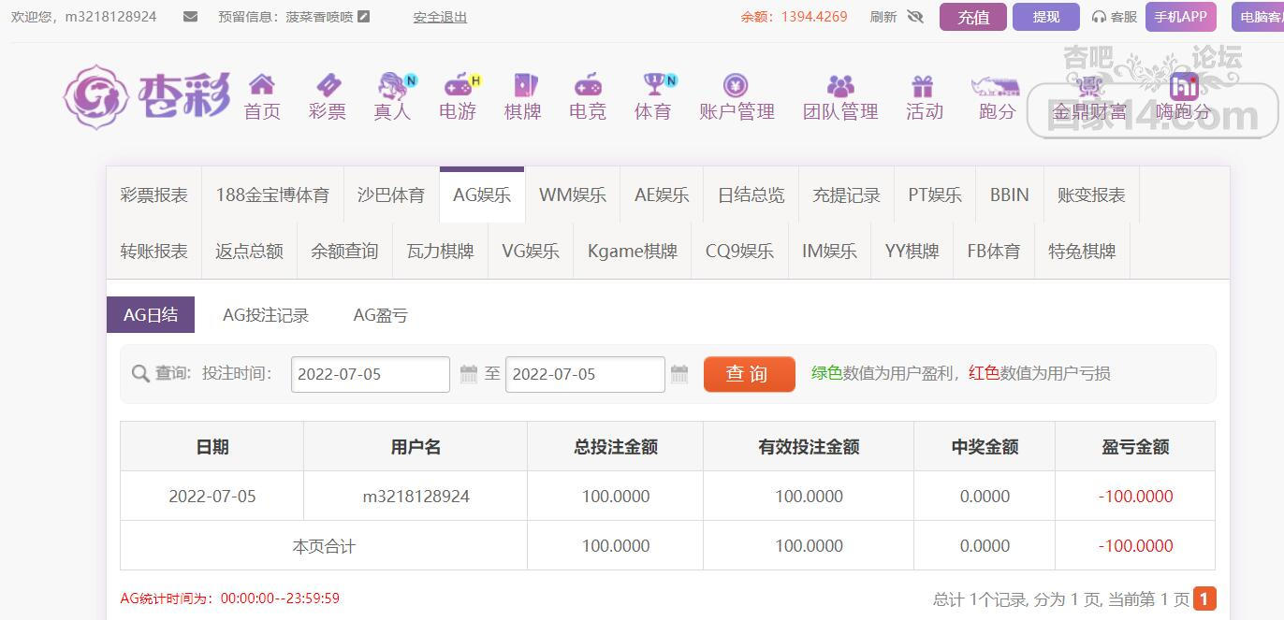
Task: Toggle balance visibility eye icon
Action: pos(915,17)
